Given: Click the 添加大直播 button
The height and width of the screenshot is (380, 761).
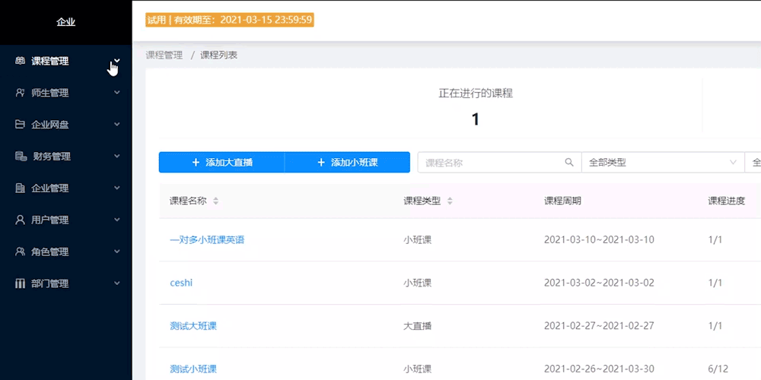Looking at the screenshot, I should pos(221,163).
